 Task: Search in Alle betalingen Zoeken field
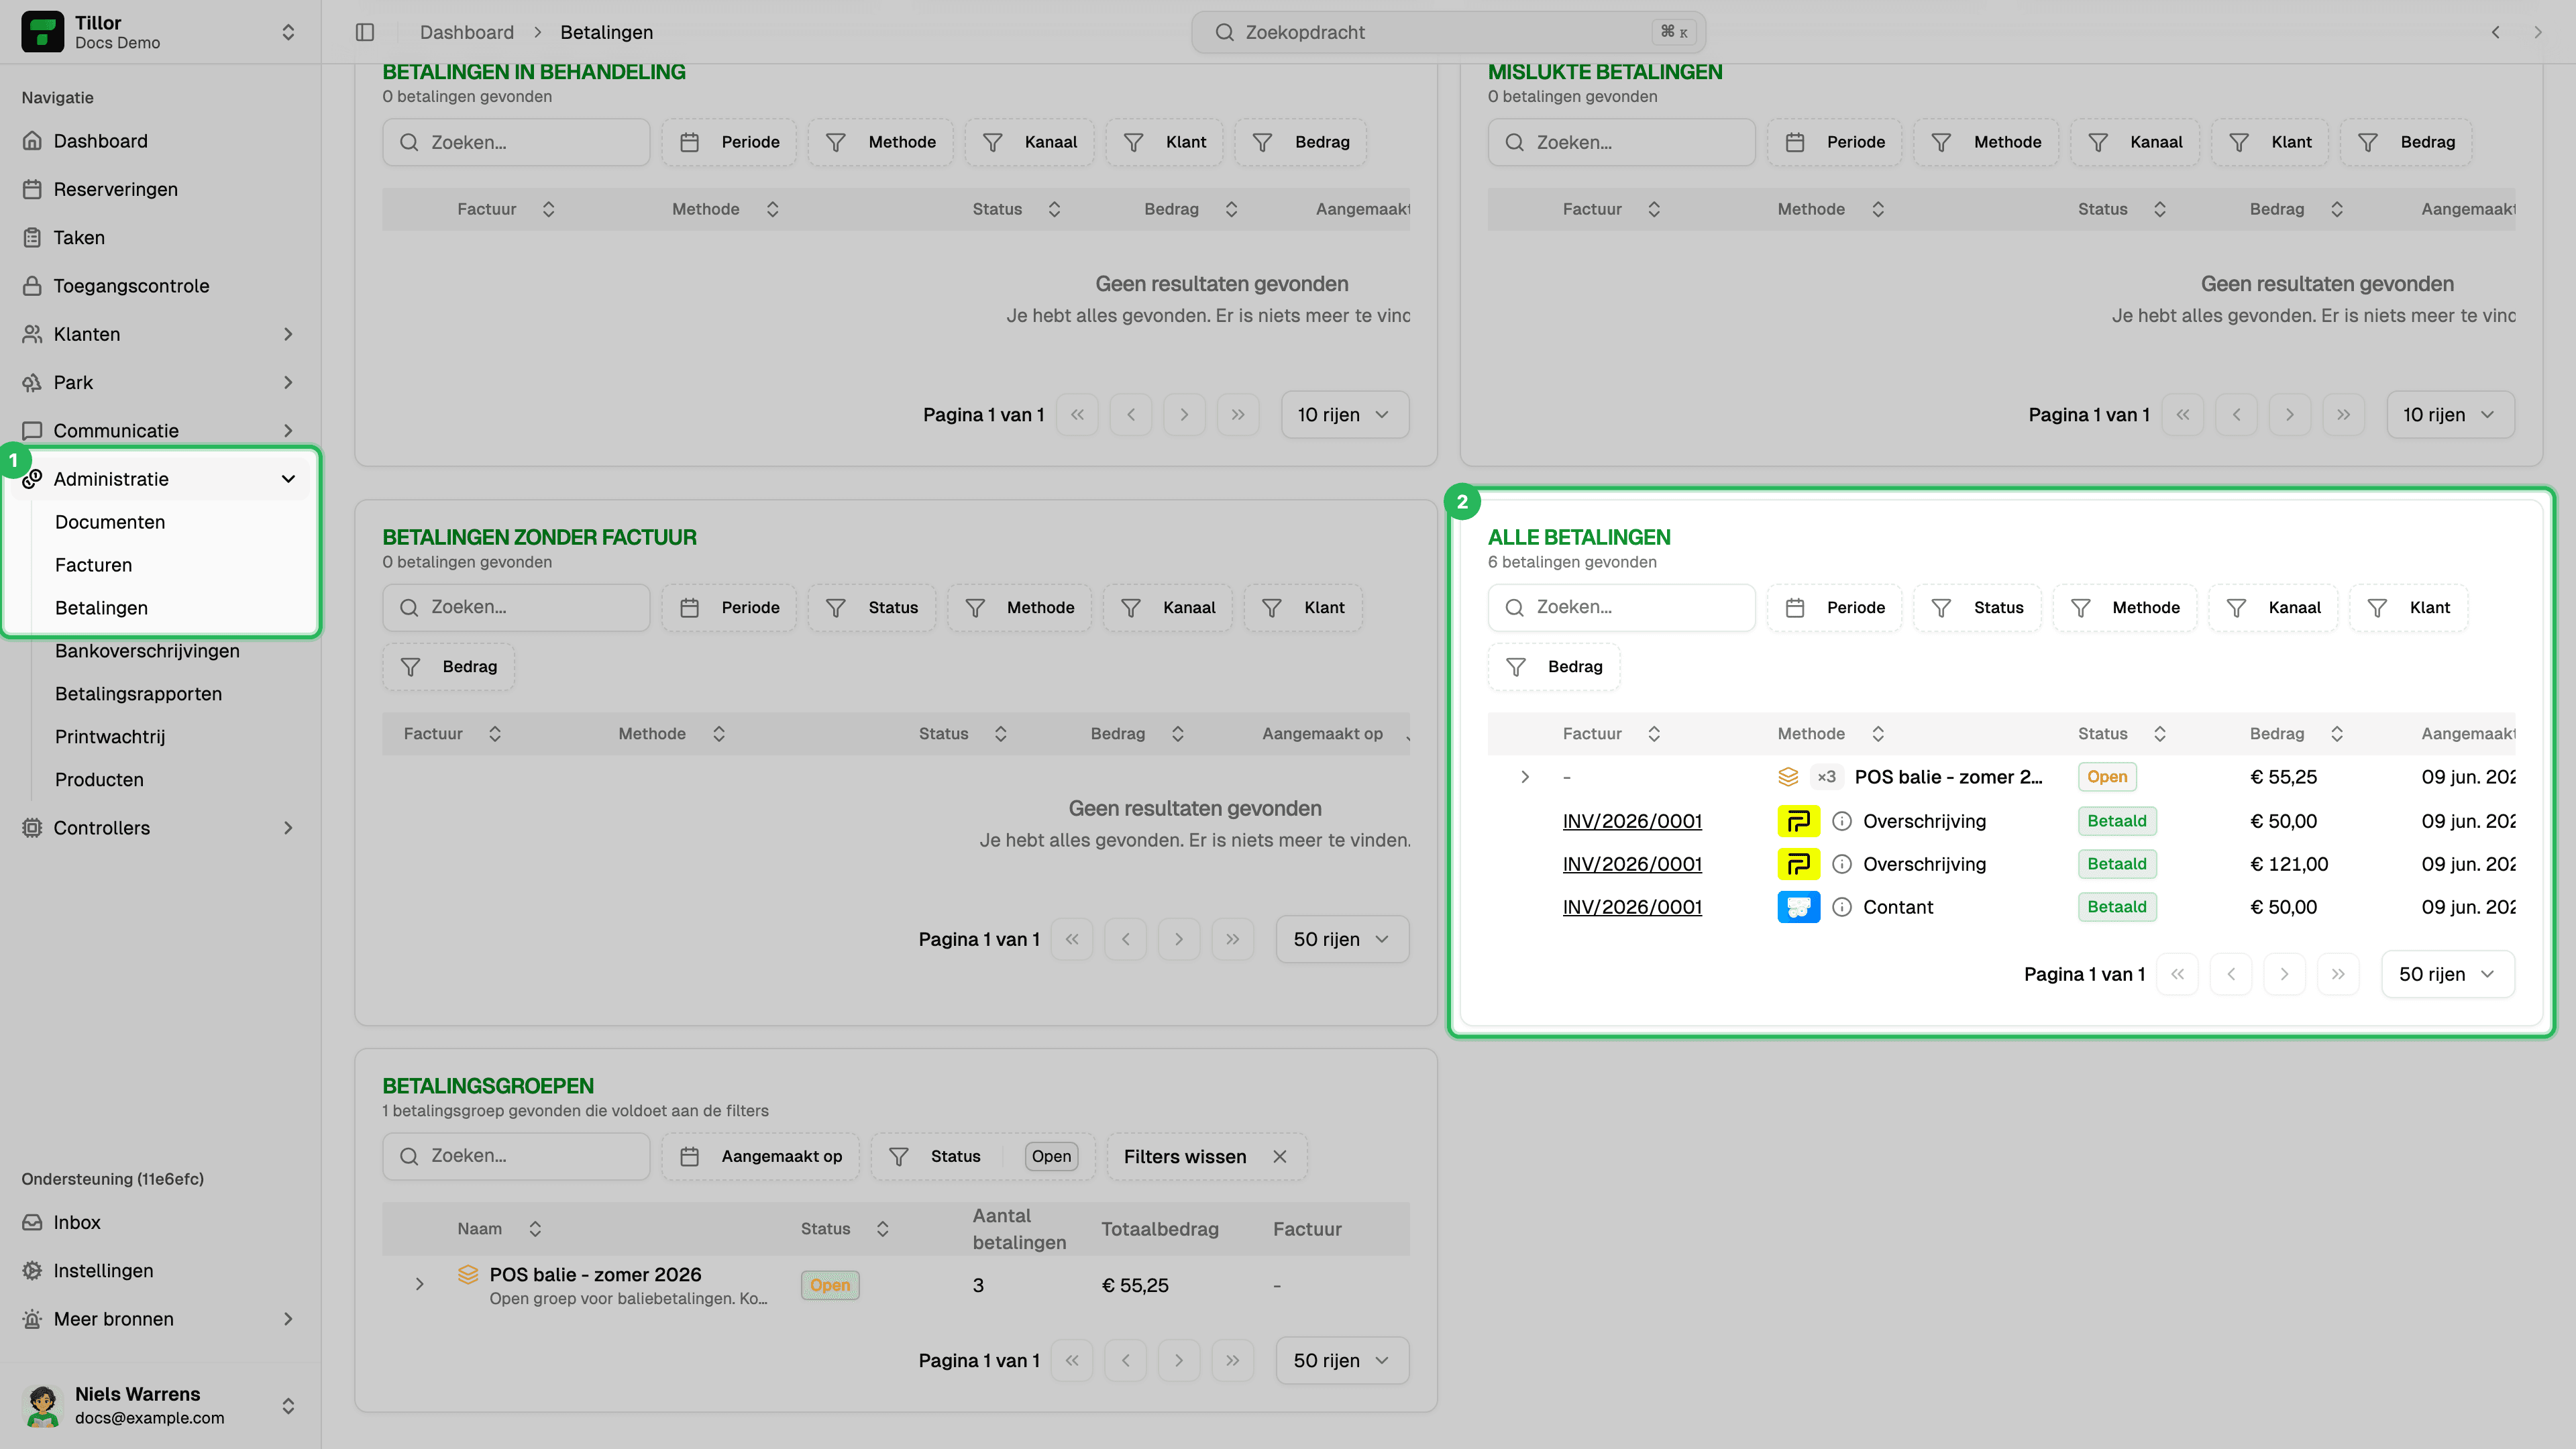1621,608
